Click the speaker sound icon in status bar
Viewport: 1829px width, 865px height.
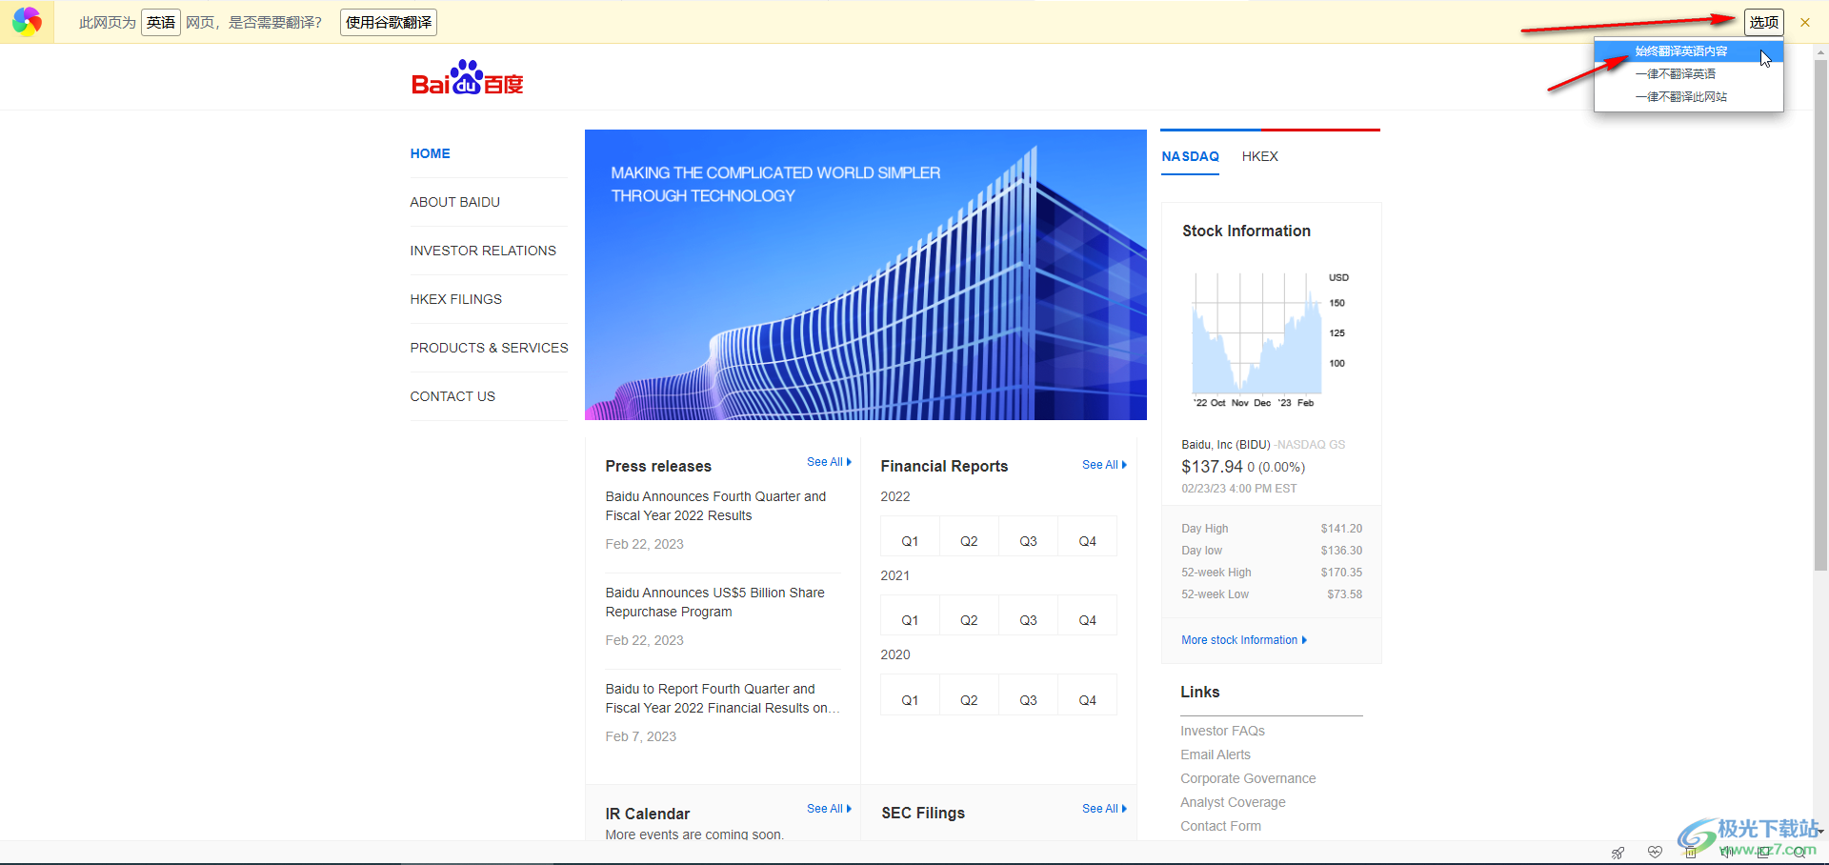(1727, 852)
